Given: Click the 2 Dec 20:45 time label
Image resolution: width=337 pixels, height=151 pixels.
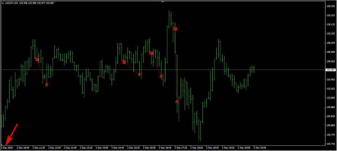Looking at the screenshot, I should 260,148.
